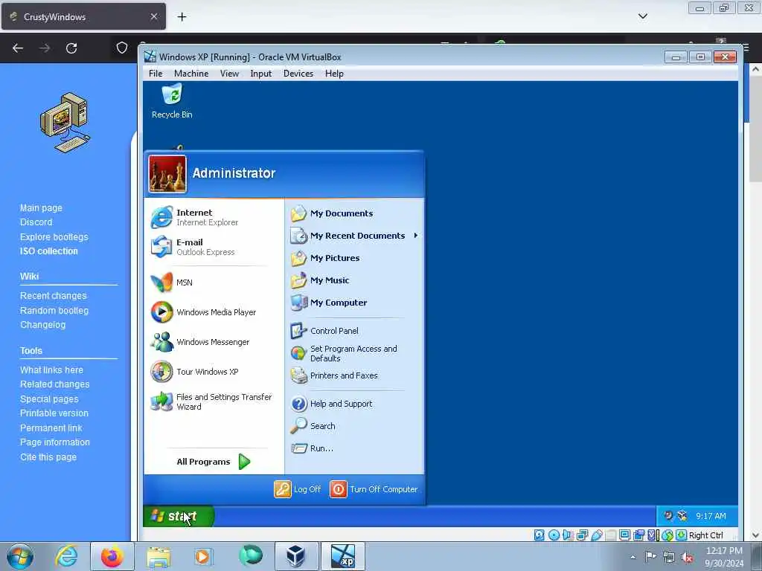Click the XP taskbar clock 9:17 AM

(711, 516)
